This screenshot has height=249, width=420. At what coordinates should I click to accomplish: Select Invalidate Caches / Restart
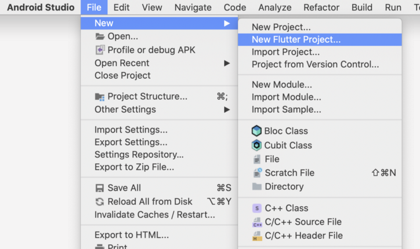tap(154, 215)
